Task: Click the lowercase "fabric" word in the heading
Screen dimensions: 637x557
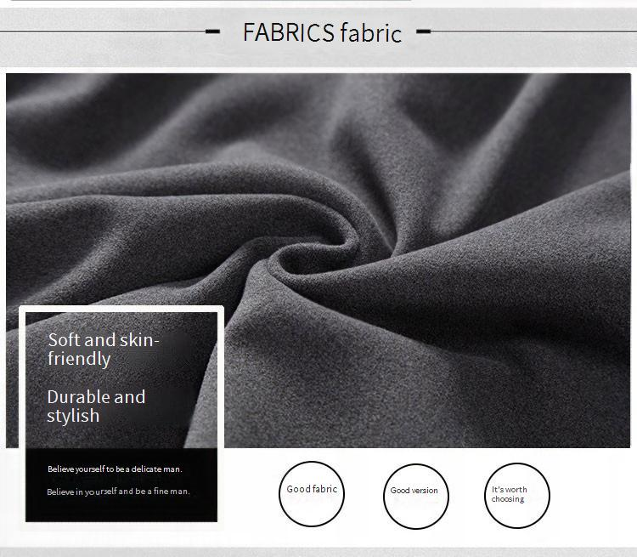Action: [370, 33]
